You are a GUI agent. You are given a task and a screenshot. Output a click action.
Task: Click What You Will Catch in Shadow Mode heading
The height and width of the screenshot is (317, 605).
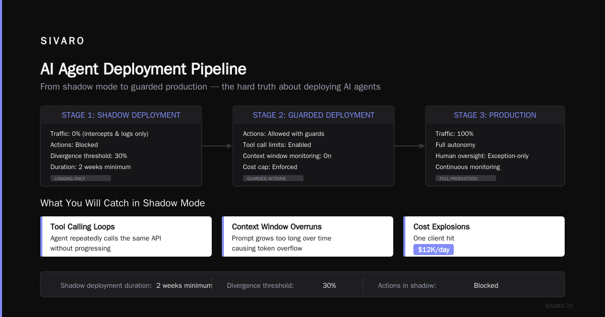[123, 203]
